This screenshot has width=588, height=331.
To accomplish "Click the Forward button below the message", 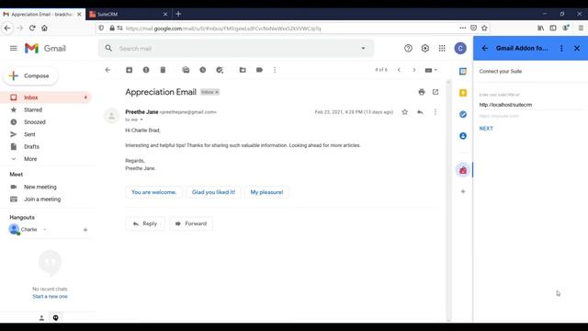I will 191,223.
